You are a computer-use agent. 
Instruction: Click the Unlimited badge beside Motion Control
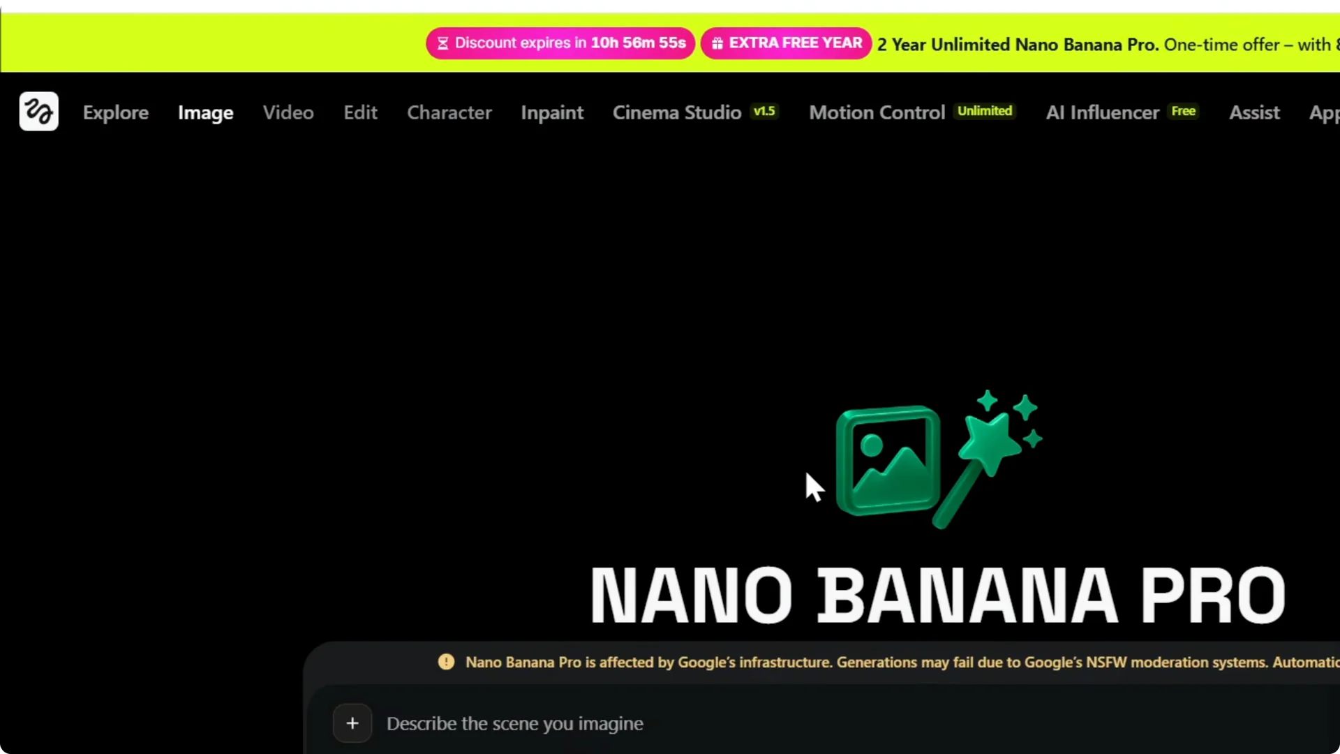[984, 111]
